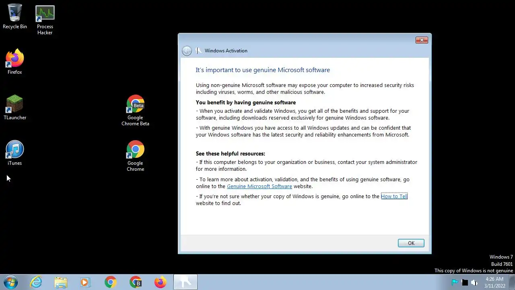
Task: Click "You benefit by having genuine software" text
Action: pyautogui.click(x=246, y=102)
